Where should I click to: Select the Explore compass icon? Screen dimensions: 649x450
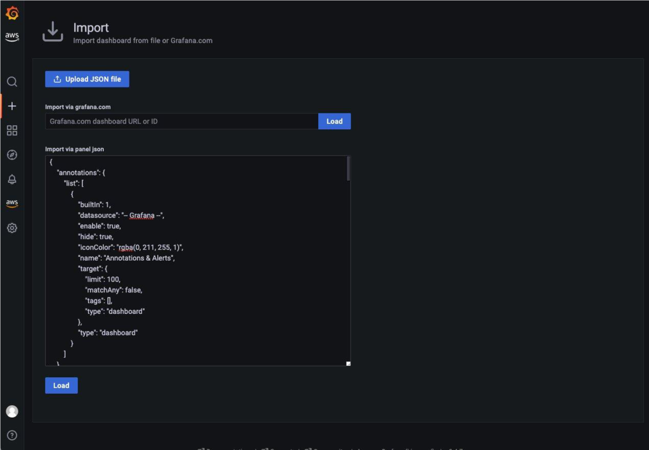click(x=11, y=154)
